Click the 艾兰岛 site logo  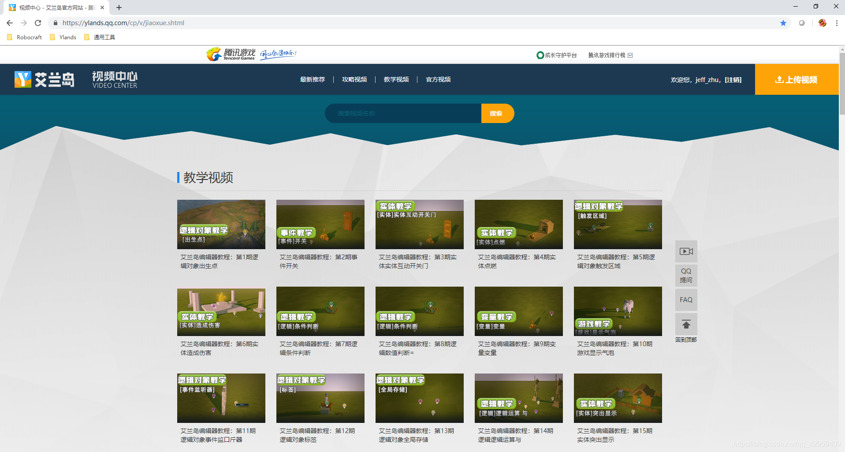tap(44, 79)
